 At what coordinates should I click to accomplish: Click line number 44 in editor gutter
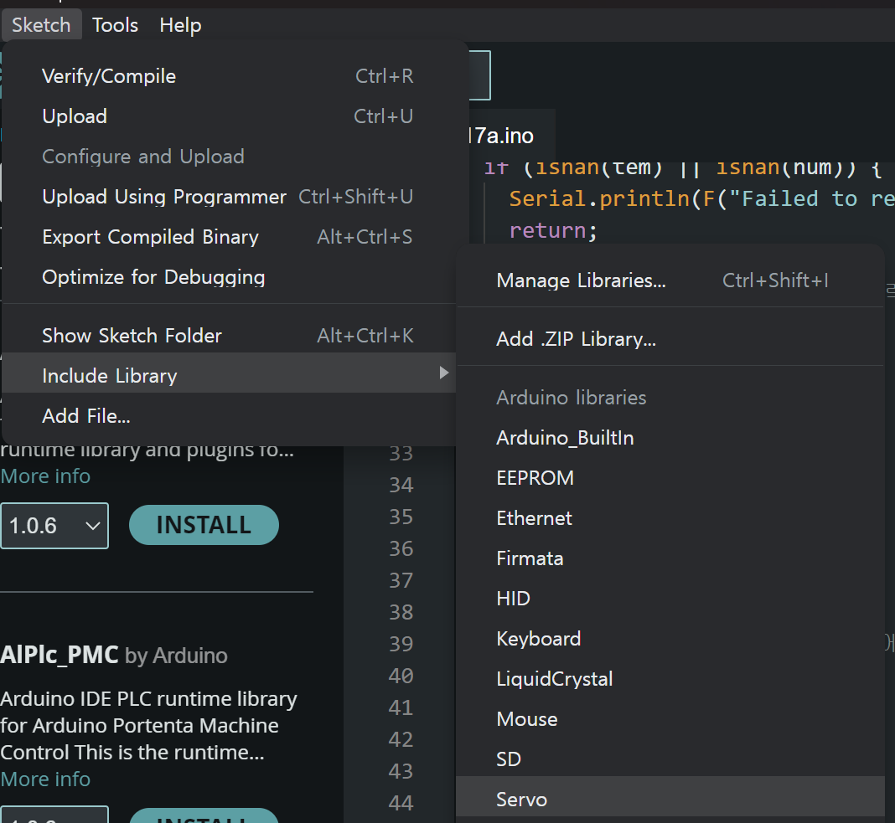(x=401, y=803)
